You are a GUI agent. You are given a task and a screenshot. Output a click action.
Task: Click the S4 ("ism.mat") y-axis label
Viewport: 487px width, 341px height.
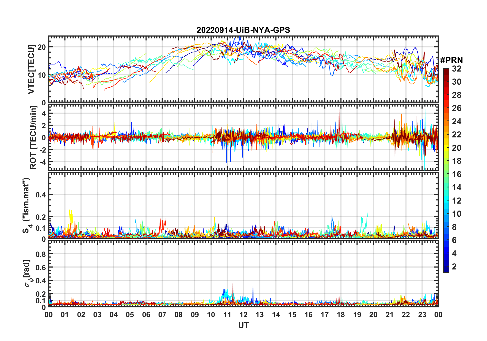pos(27,206)
